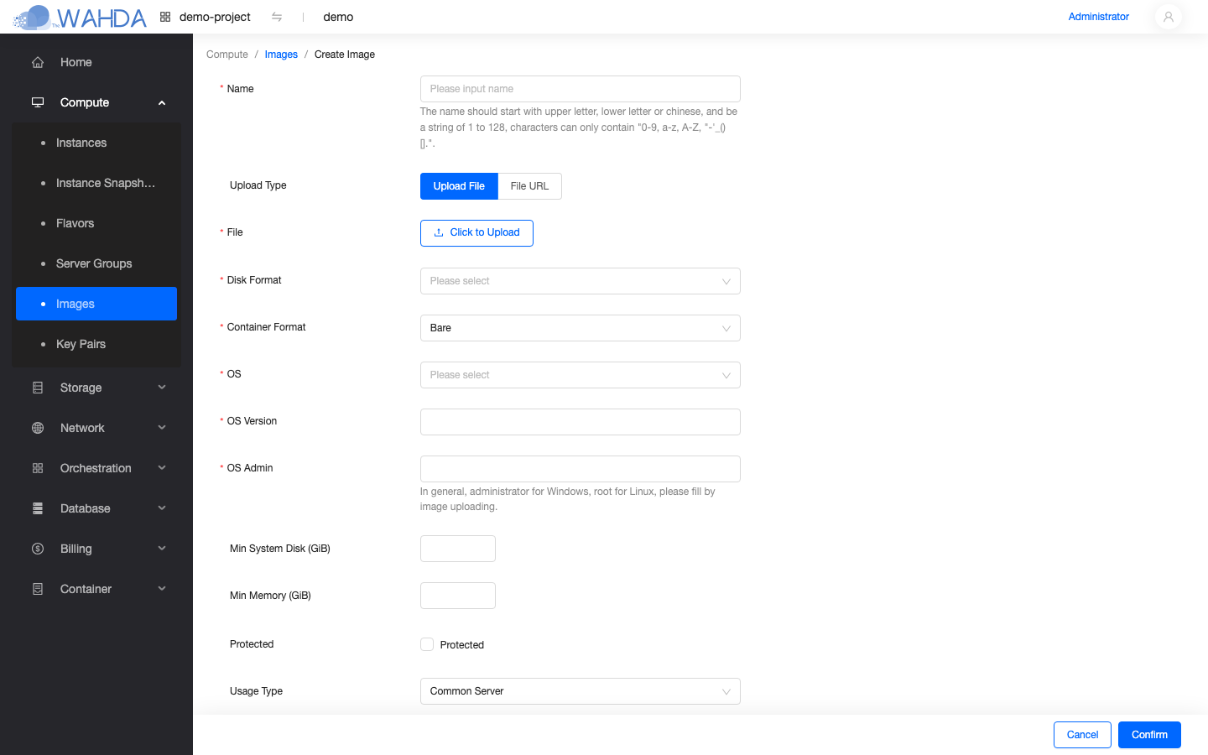1208x755 pixels.
Task: Click the Images breadcrumb link
Action: (281, 55)
